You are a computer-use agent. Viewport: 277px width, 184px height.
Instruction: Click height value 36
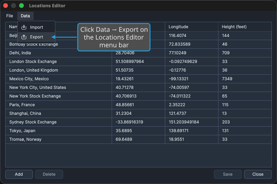click(225, 70)
